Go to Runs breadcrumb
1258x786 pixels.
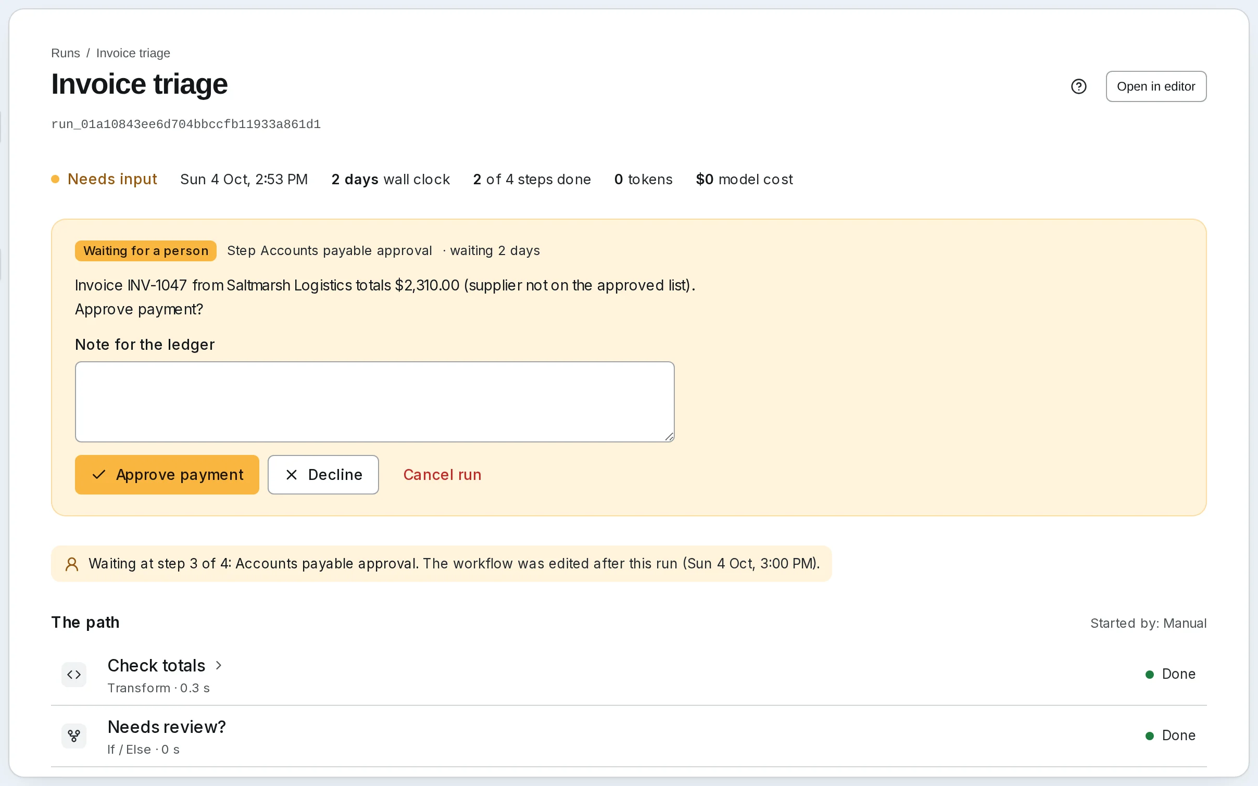click(x=66, y=53)
